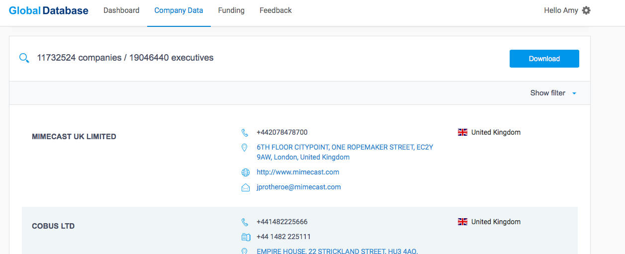
Task: Open the Dashboard tab
Action: point(121,10)
